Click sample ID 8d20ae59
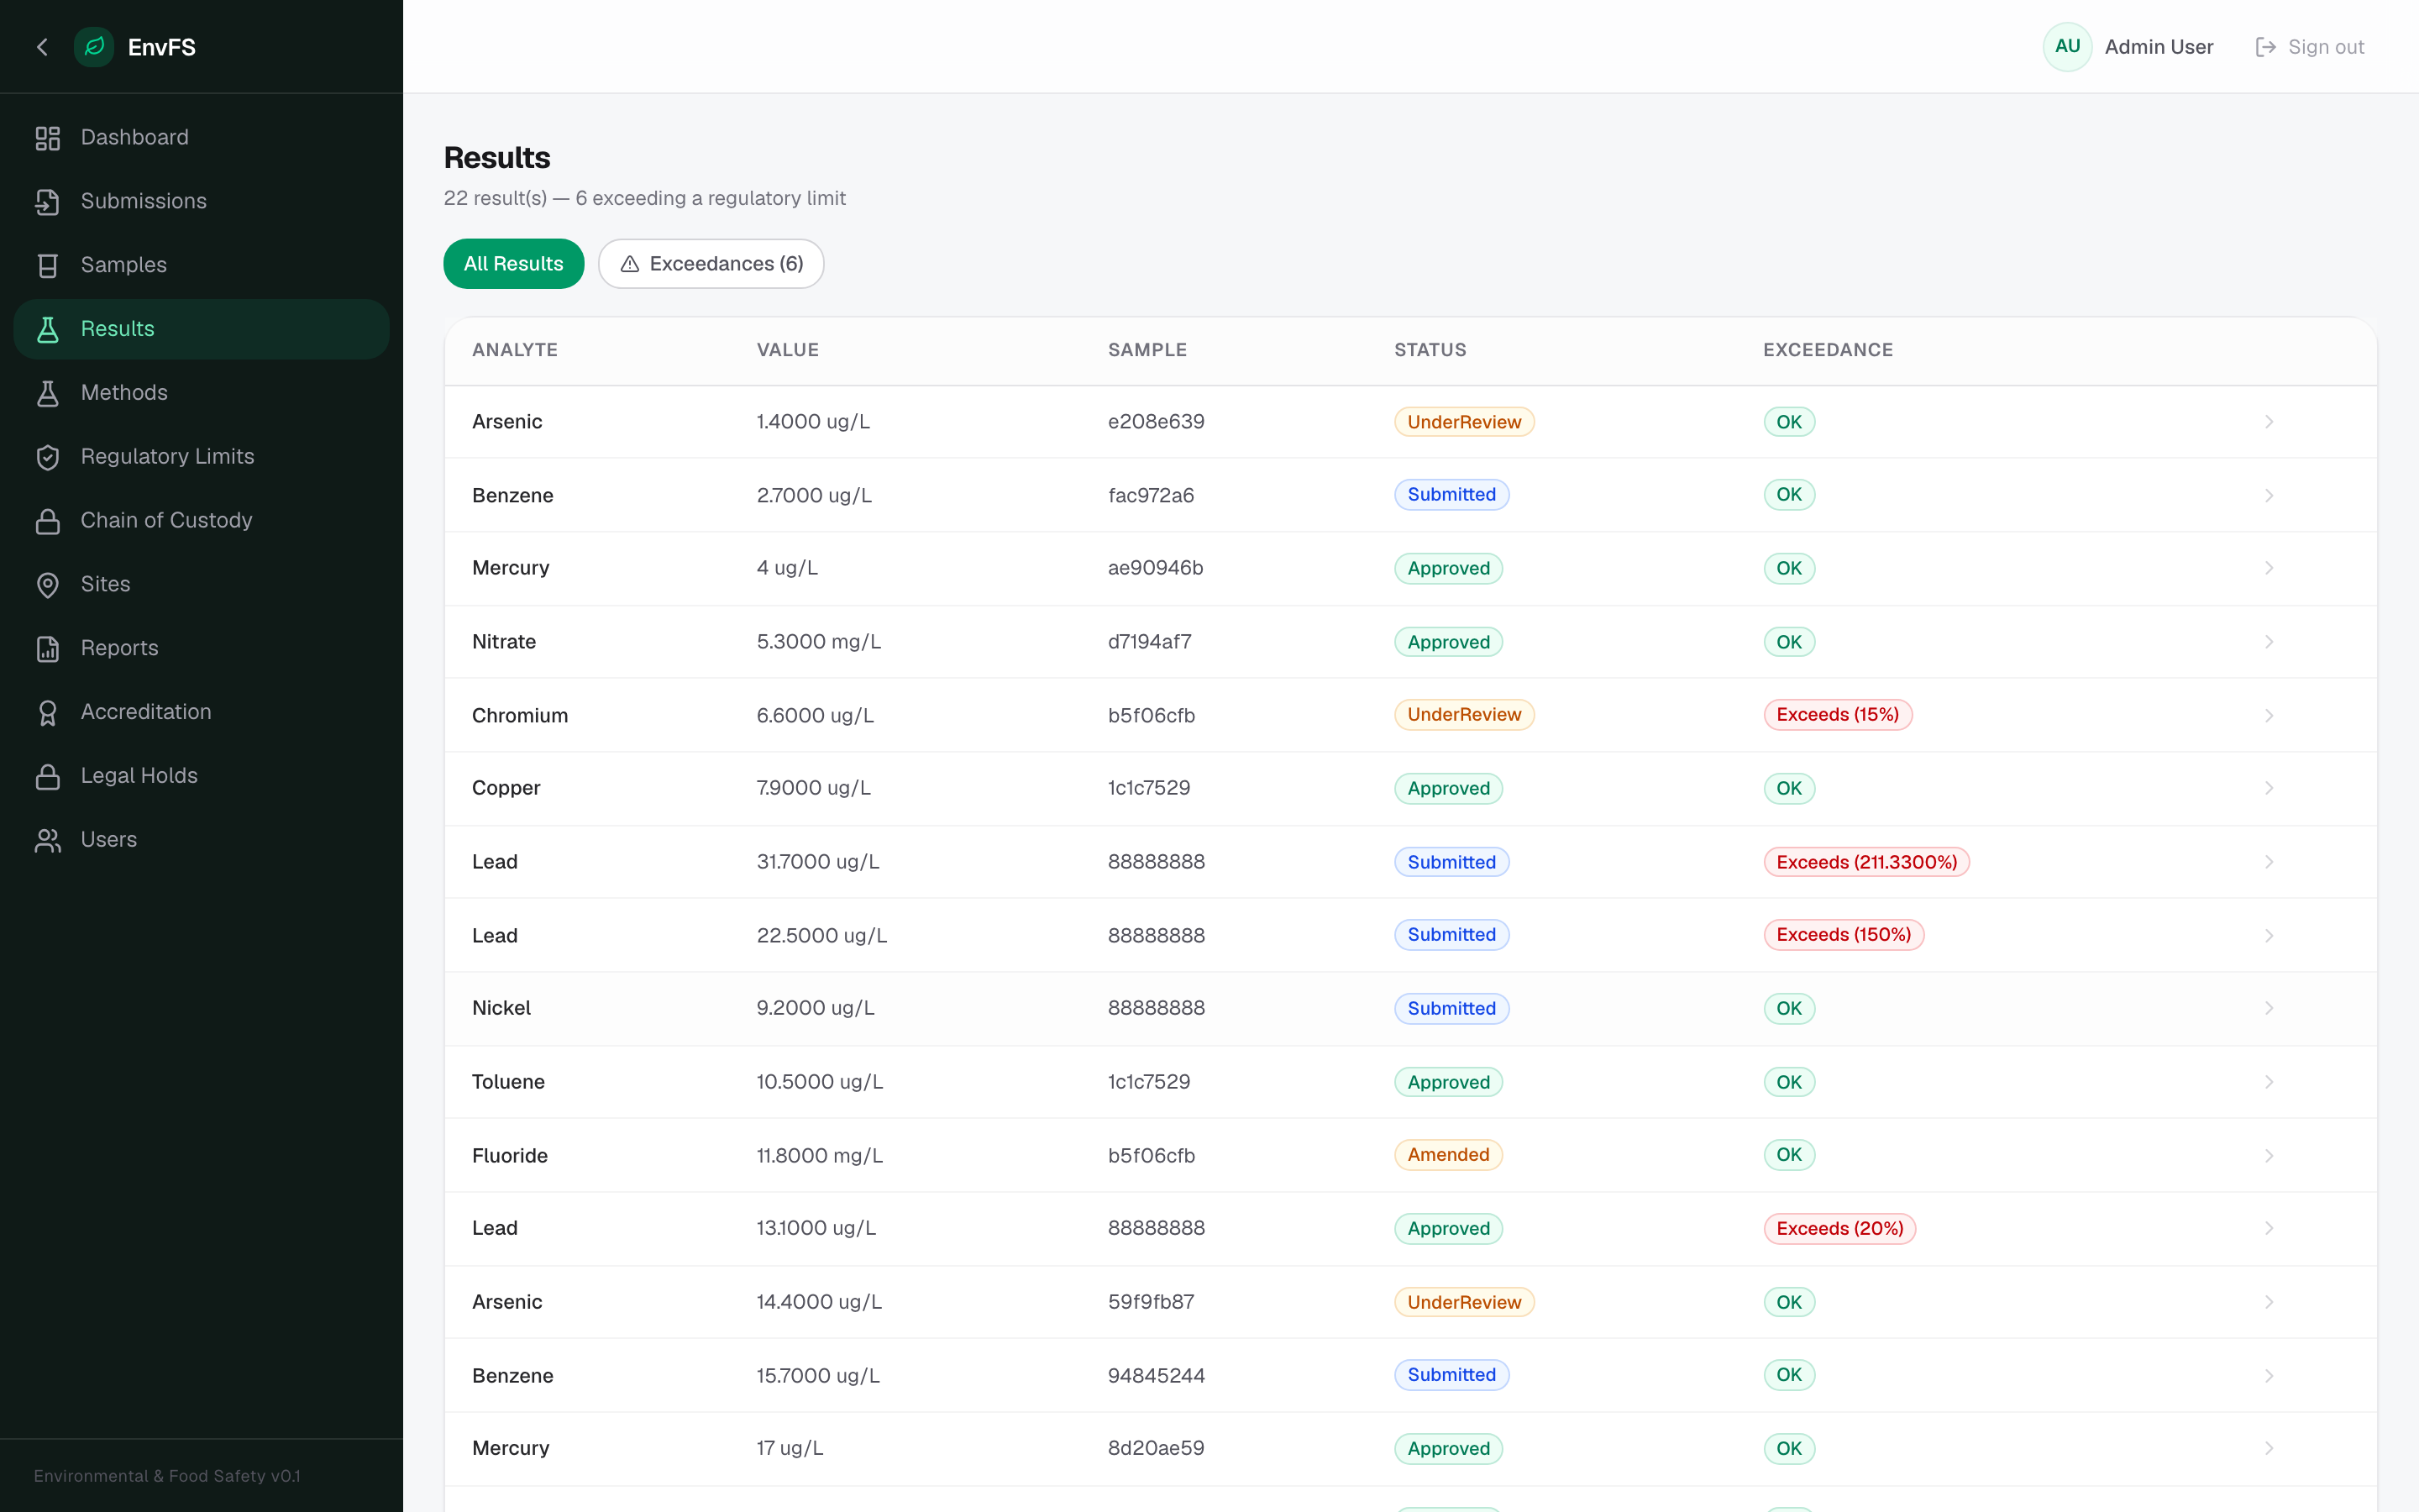The image size is (2419, 1512). 1156,1448
